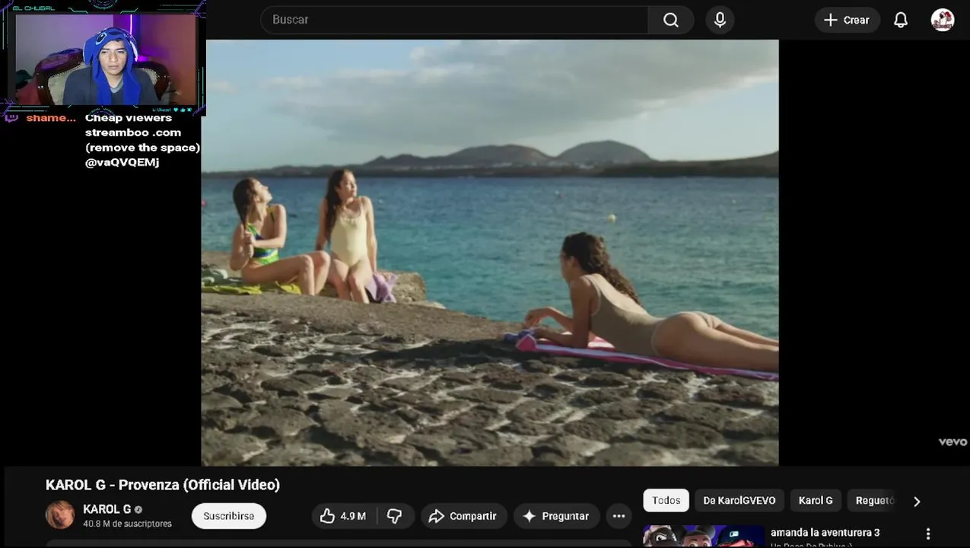Click the streamer webcam overlay
The image size is (970, 548).
click(103, 58)
